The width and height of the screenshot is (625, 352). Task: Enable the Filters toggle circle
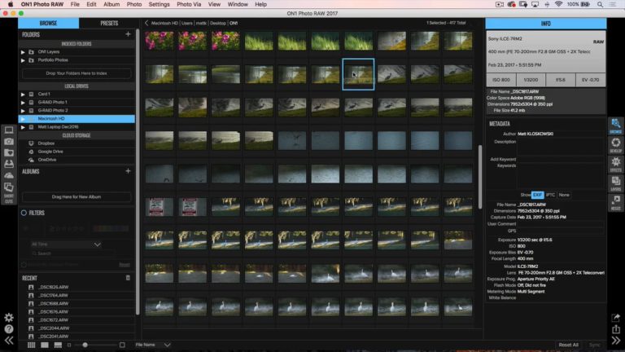[24, 213]
